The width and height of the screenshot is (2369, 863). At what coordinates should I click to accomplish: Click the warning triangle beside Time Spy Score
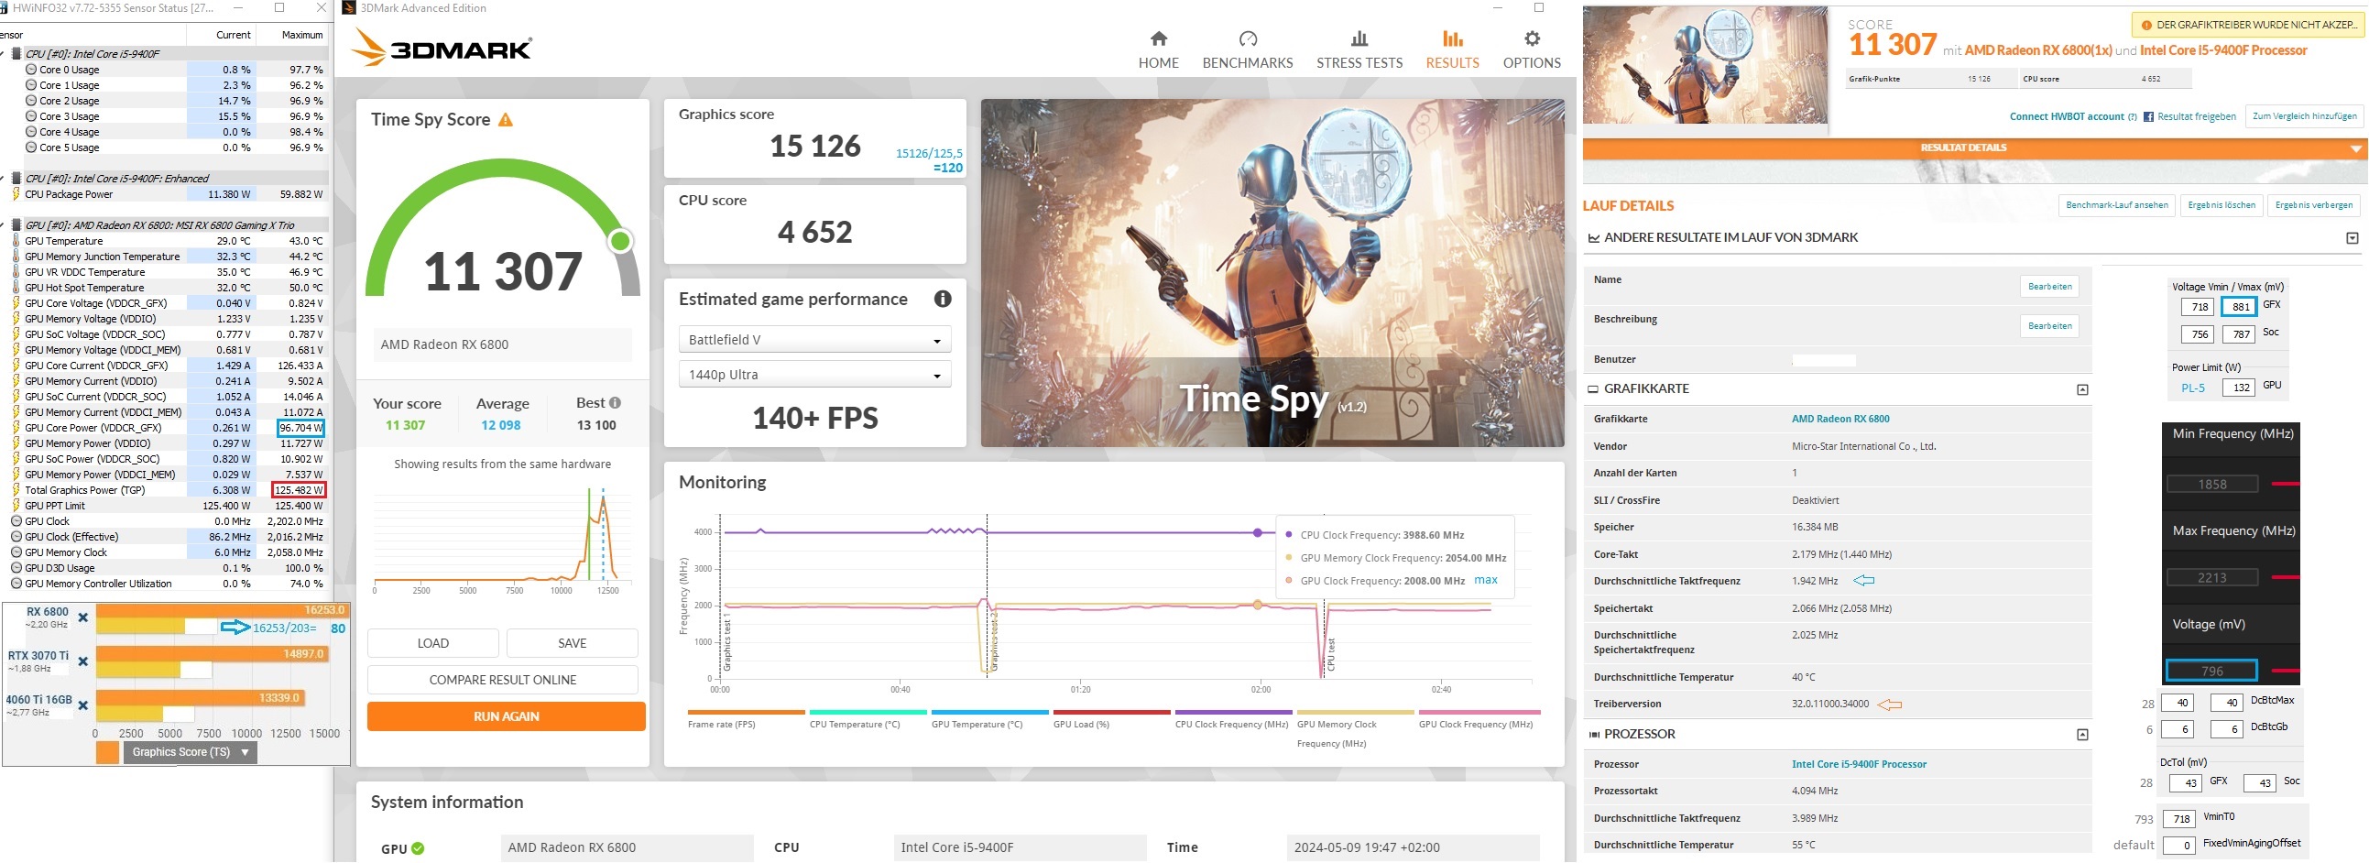pyautogui.click(x=505, y=120)
